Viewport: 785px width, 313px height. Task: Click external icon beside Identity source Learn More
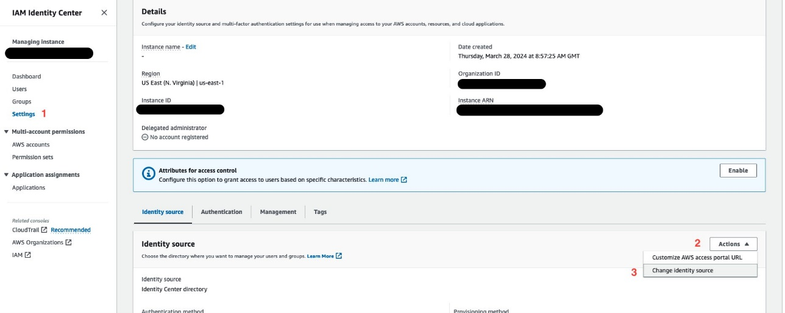(x=339, y=256)
